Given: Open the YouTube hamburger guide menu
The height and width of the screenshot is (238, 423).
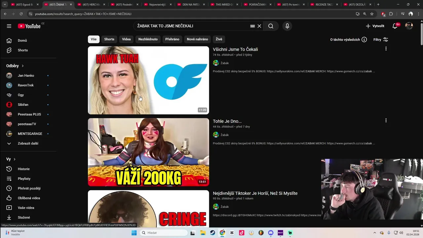Looking at the screenshot, I should coord(9,26).
